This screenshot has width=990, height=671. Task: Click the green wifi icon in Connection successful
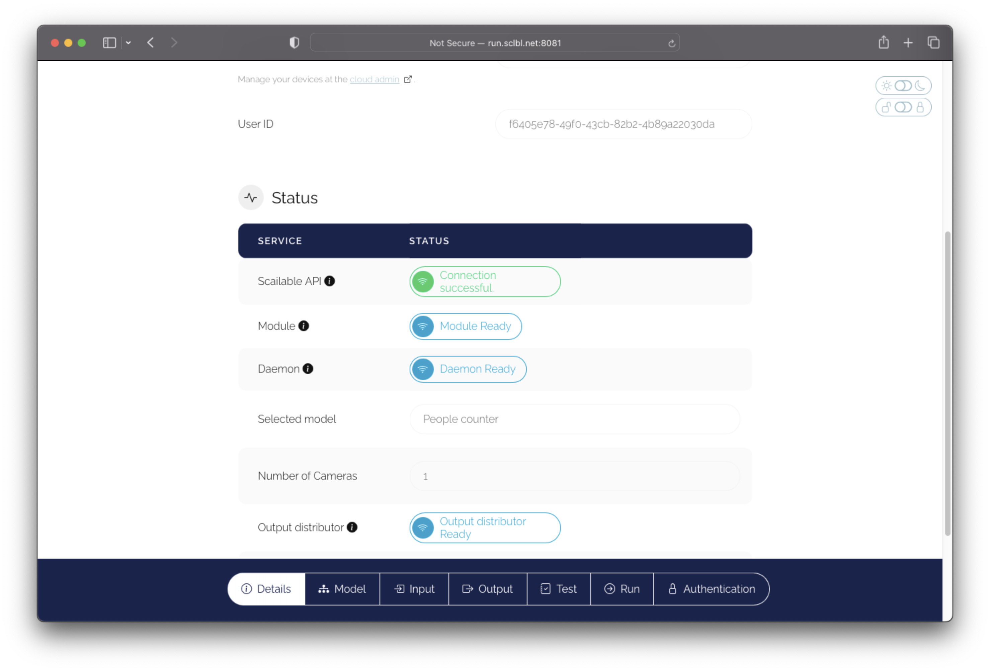point(423,281)
